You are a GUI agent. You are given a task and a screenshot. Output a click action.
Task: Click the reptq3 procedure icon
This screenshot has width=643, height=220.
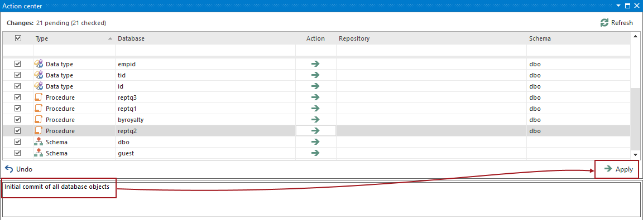39,97
